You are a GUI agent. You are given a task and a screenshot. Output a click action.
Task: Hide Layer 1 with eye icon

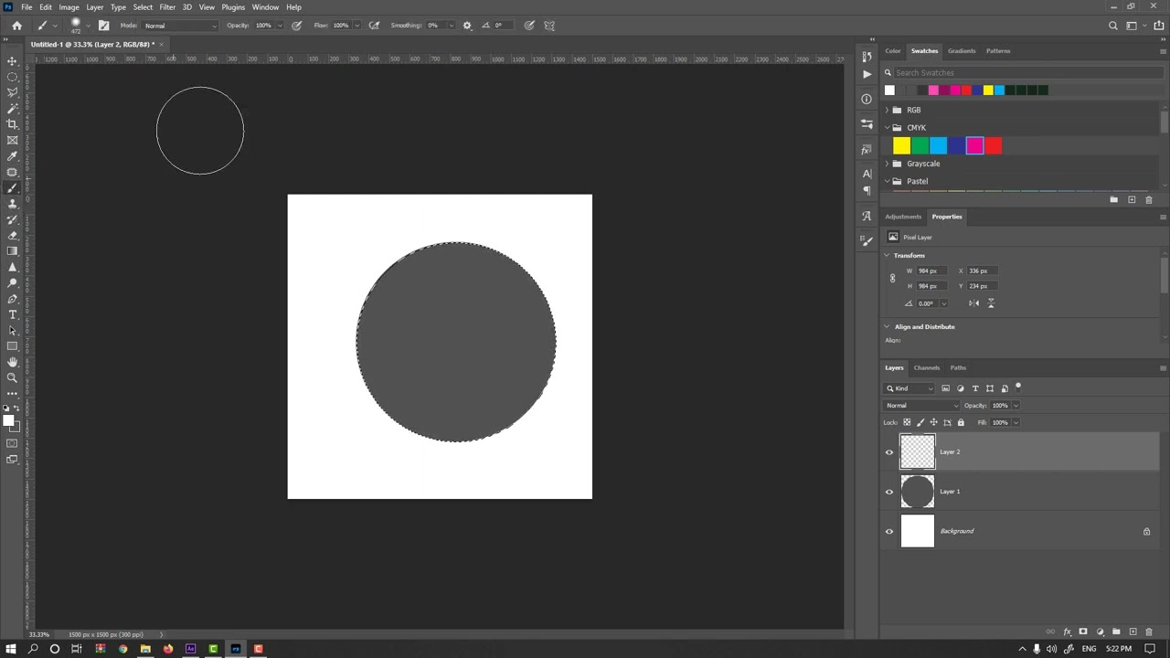(x=889, y=492)
